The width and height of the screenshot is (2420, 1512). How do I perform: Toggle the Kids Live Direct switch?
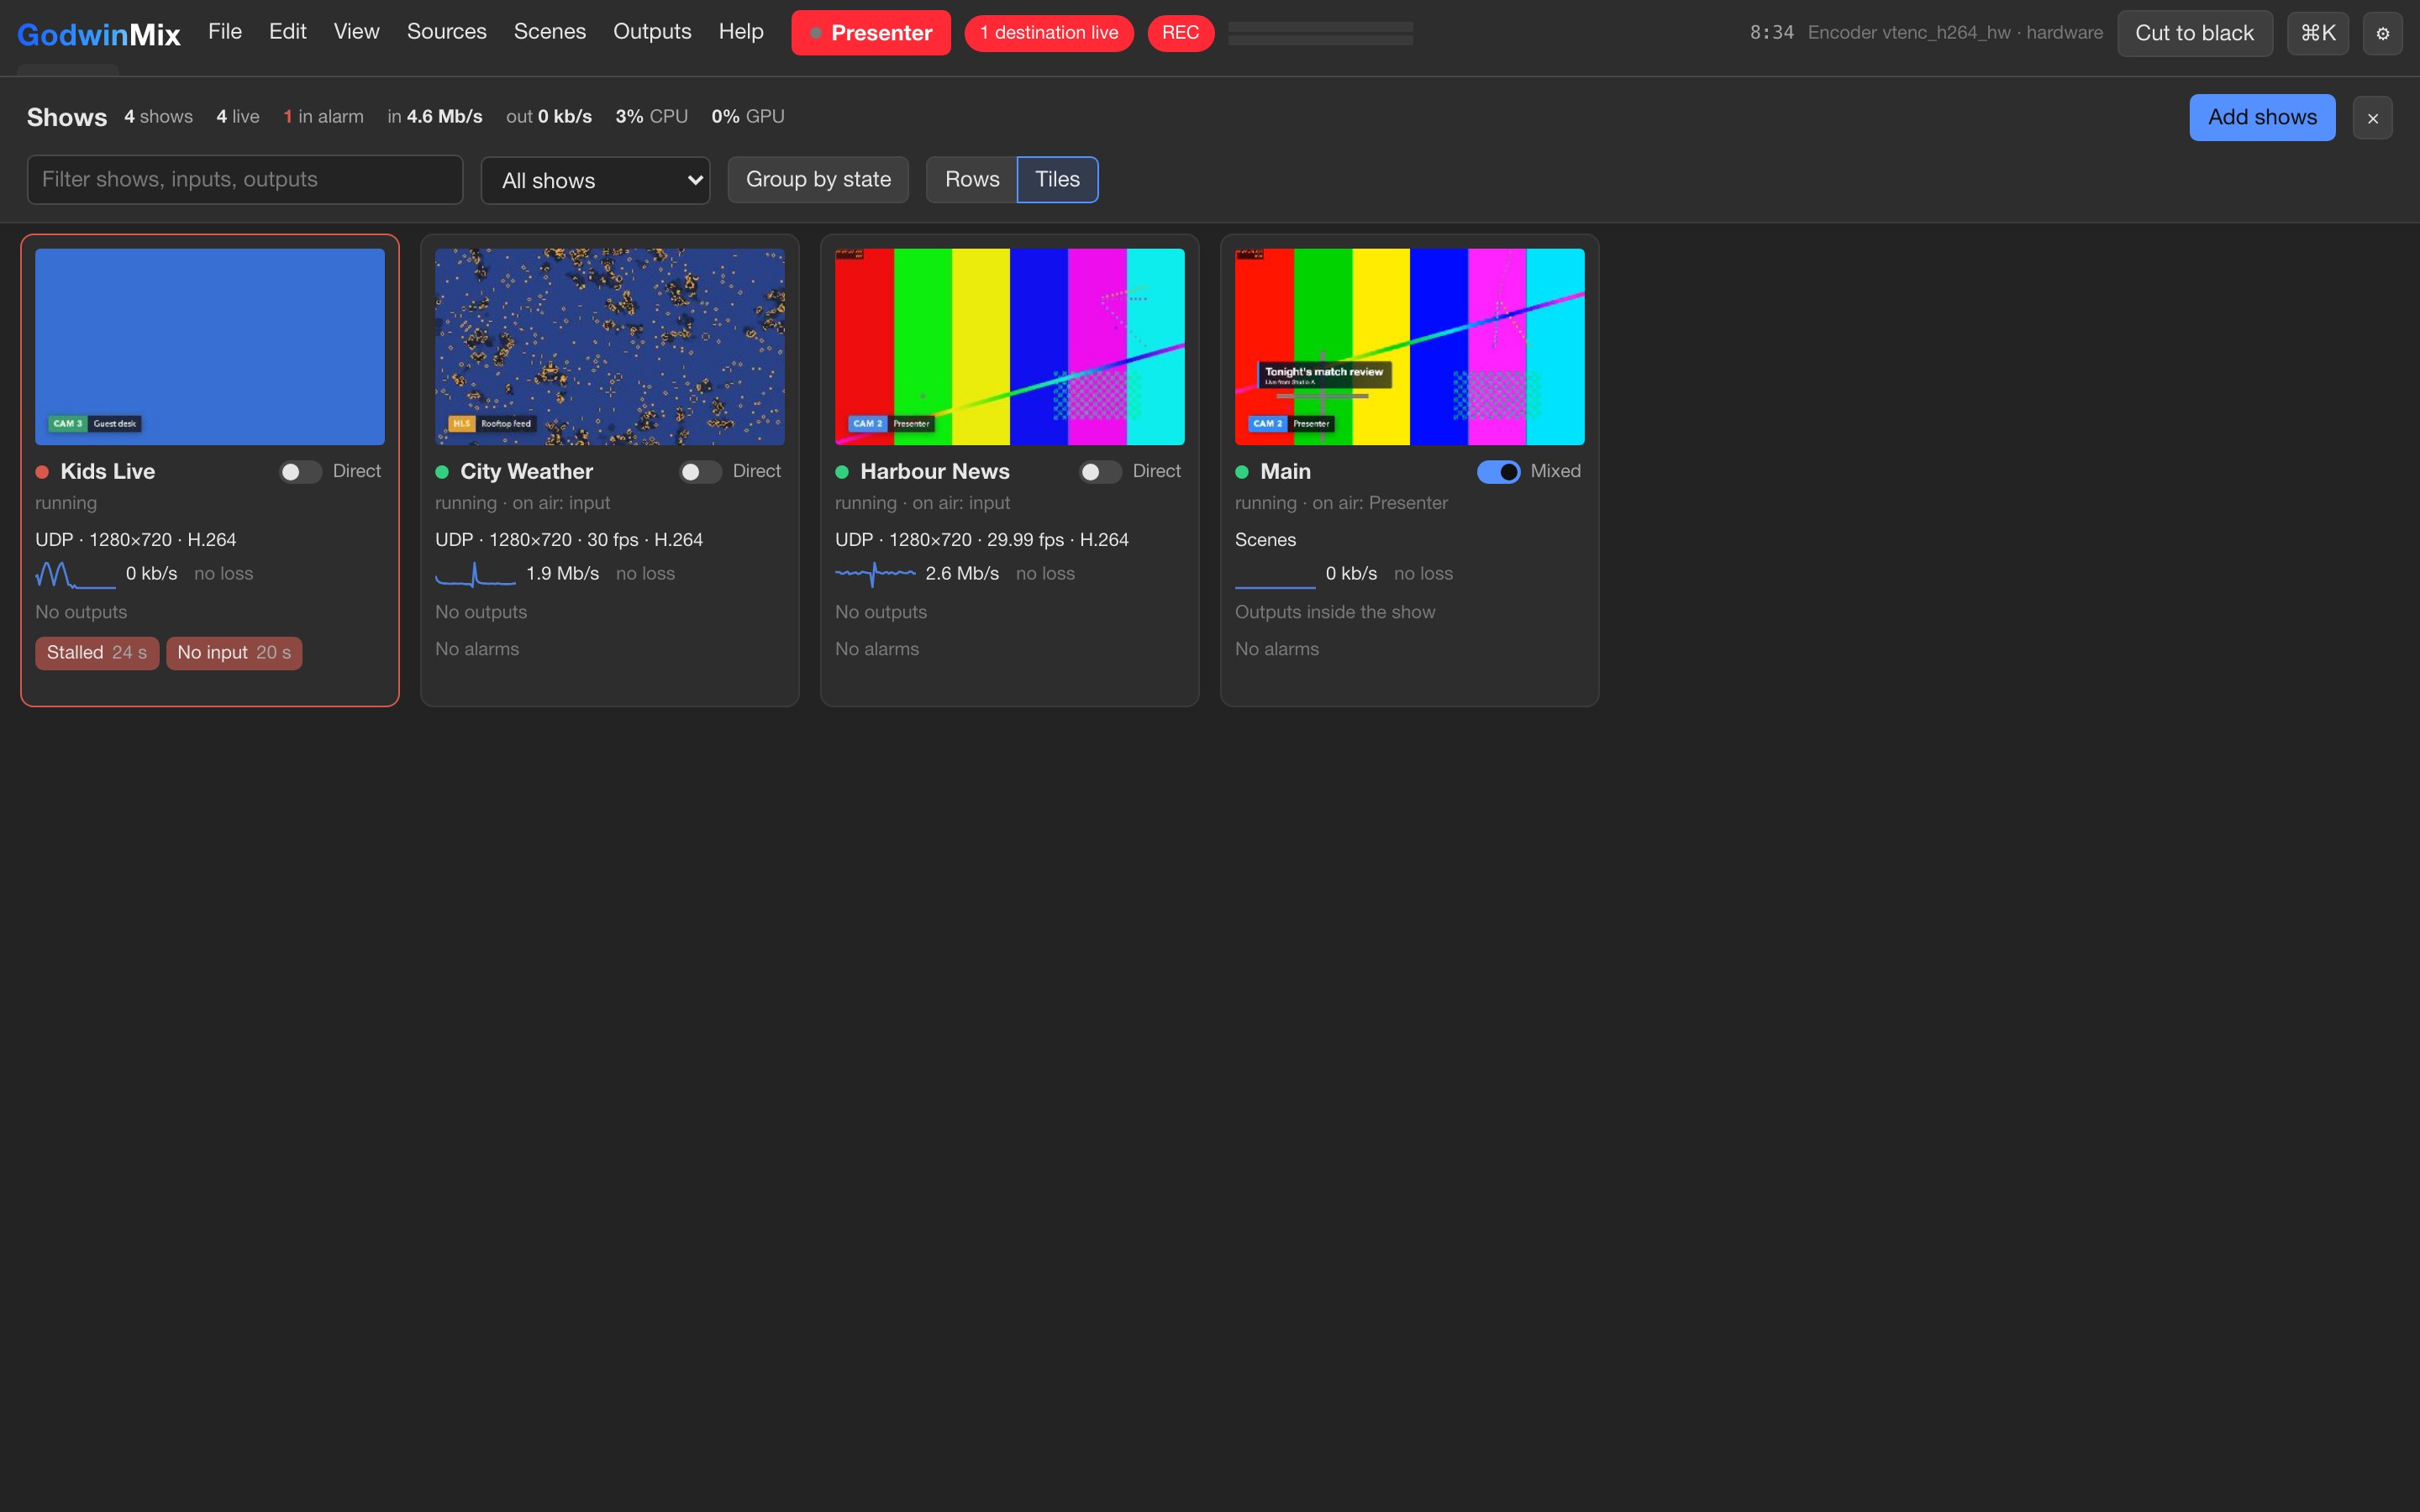[x=300, y=472]
